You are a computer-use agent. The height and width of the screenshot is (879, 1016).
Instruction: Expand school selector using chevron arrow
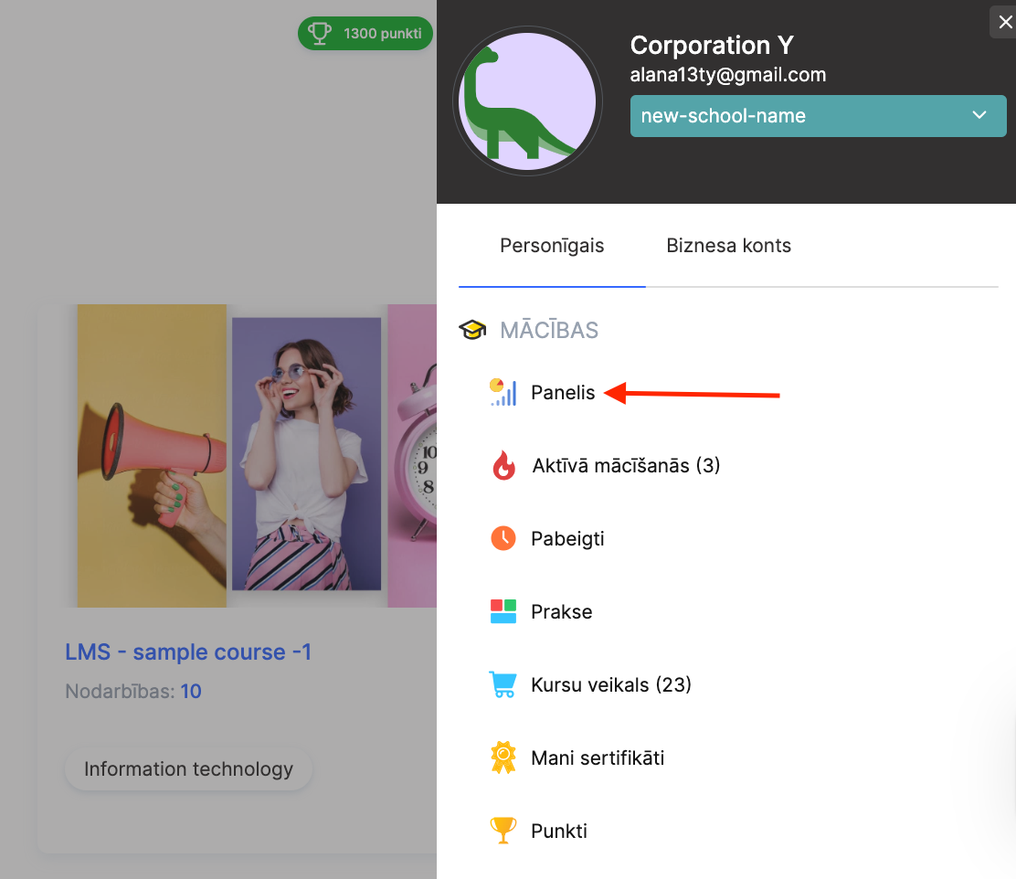(x=979, y=115)
